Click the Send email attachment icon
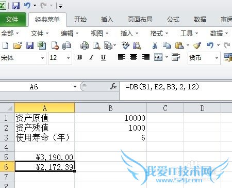 [x=67, y=45]
